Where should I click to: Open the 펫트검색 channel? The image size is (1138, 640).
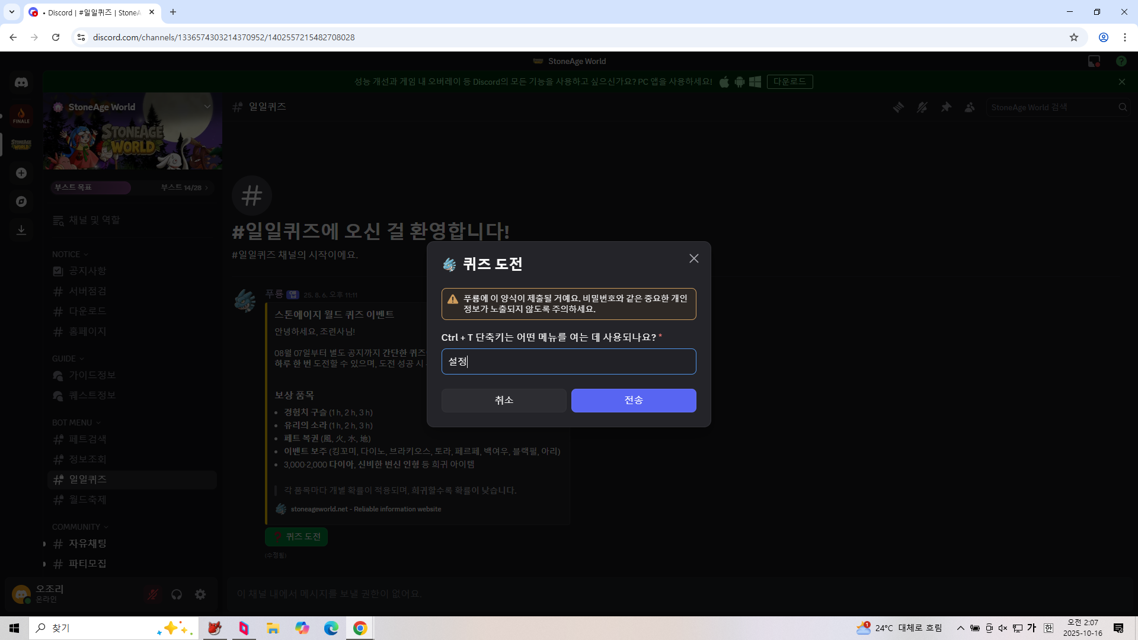[88, 439]
